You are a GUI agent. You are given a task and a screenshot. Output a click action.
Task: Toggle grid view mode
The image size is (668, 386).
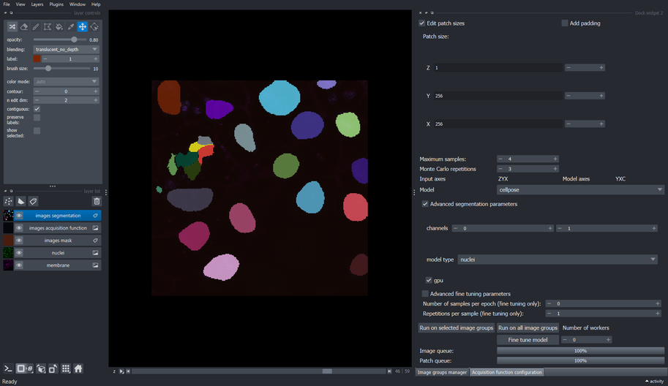pyautogui.click(x=66, y=368)
